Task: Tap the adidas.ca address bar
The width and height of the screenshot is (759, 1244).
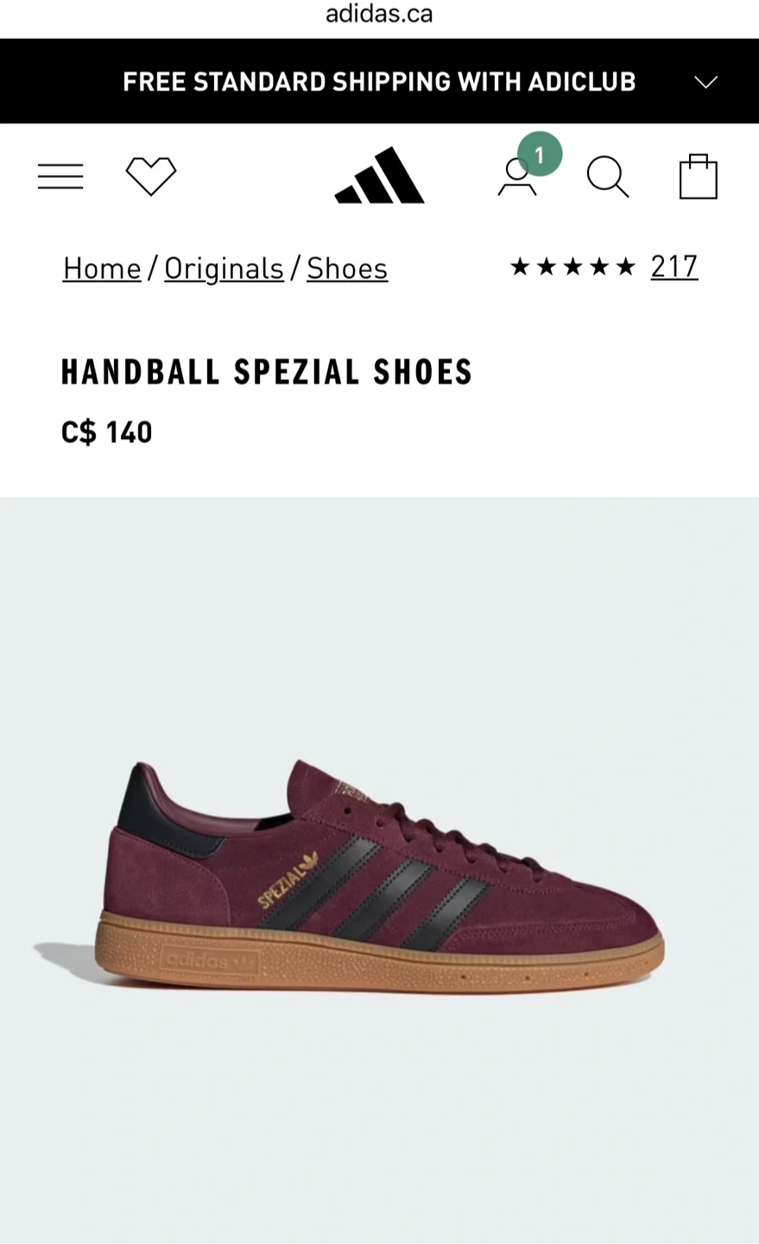Action: [379, 14]
